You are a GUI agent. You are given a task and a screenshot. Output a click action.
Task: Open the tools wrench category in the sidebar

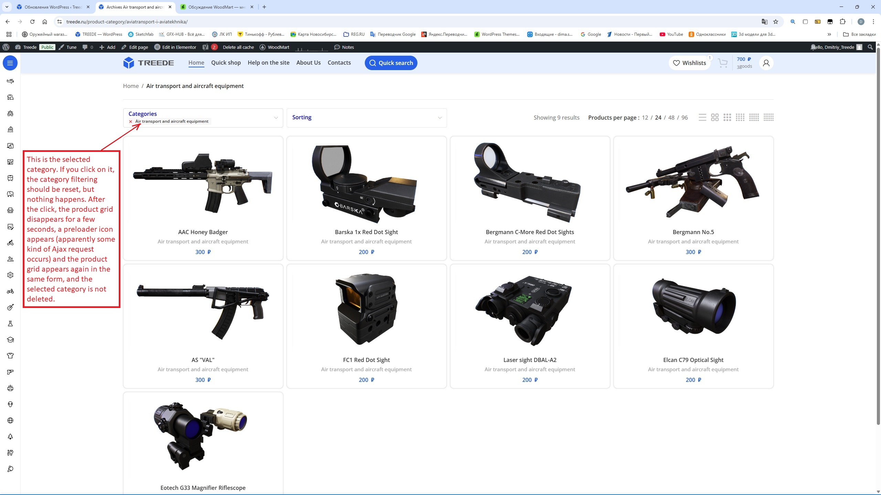(x=10, y=453)
